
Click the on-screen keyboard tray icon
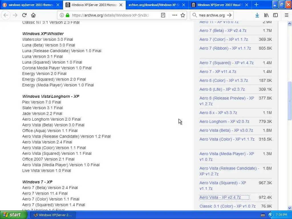(263, 215)
